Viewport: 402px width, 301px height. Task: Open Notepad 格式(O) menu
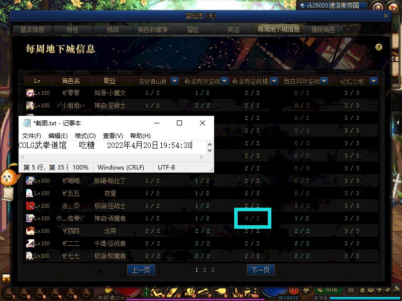click(85, 135)
